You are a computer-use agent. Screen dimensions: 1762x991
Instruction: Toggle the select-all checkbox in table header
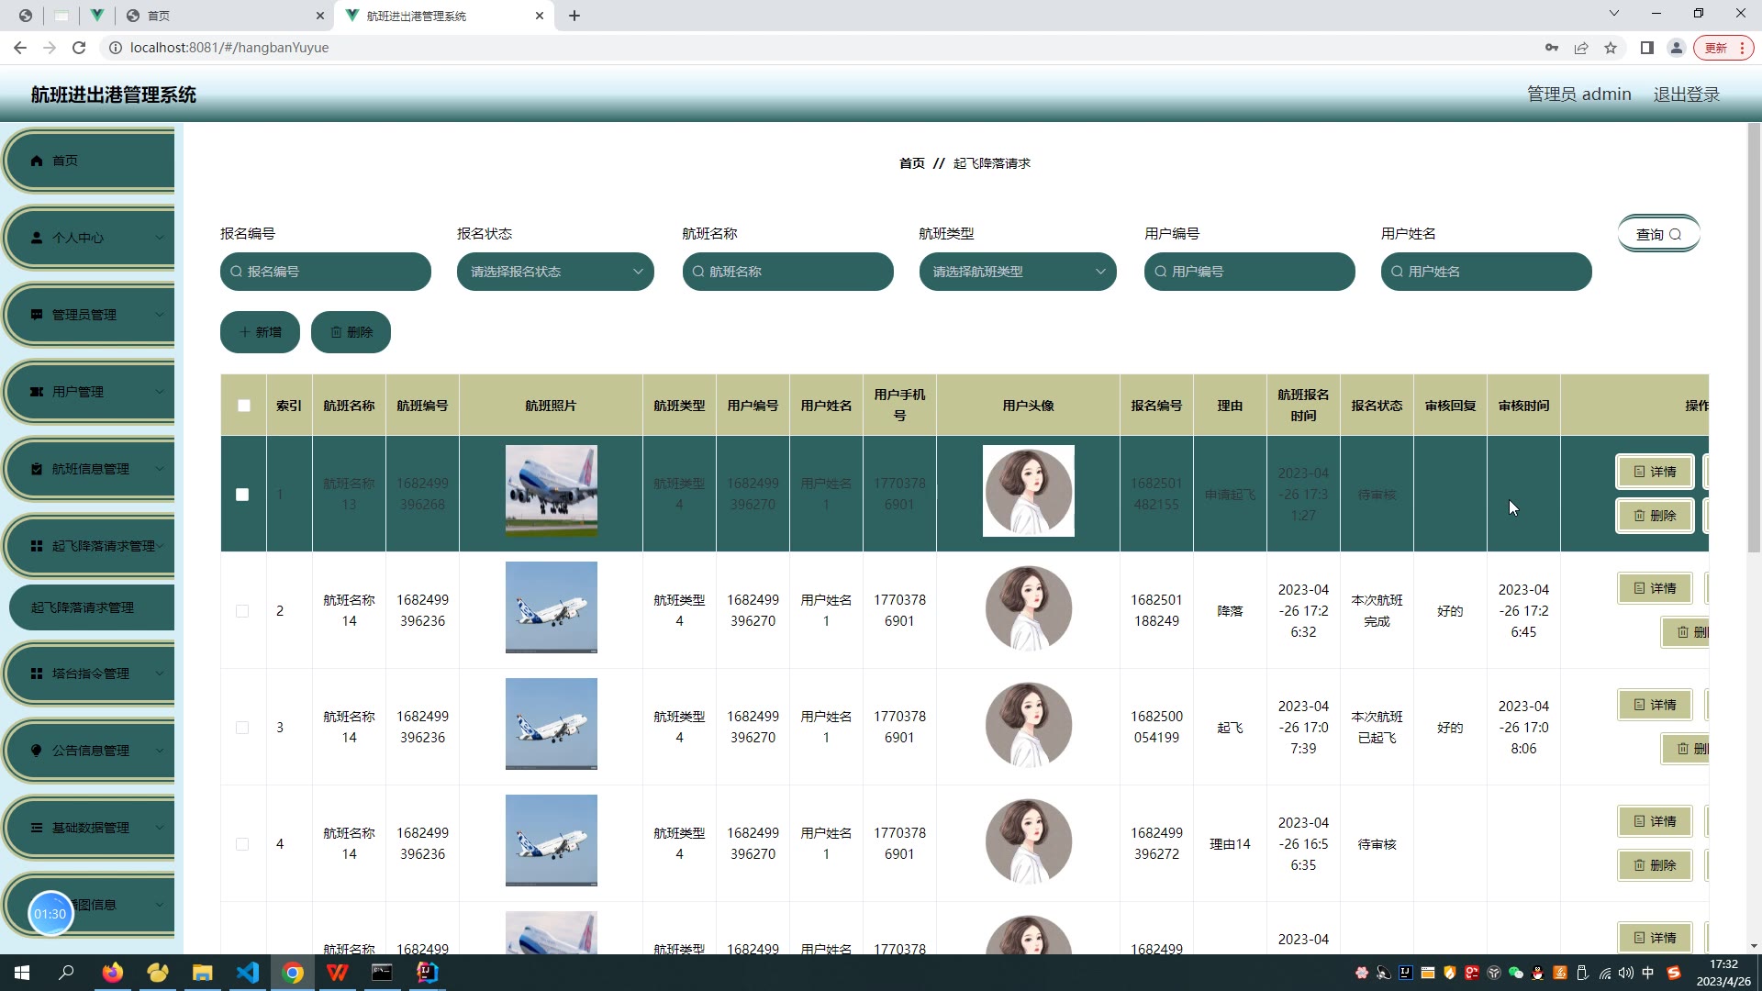[x=243, y=406]
